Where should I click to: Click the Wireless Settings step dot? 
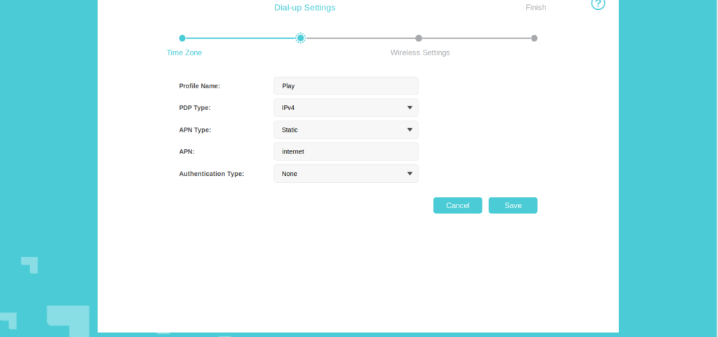pyautogui.click(x=419, y=39)
